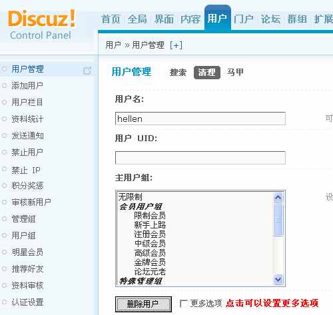Viewport: 333px width, 315px height.
Task: Click listbox scroll down arrow
Action: [278, 279]
